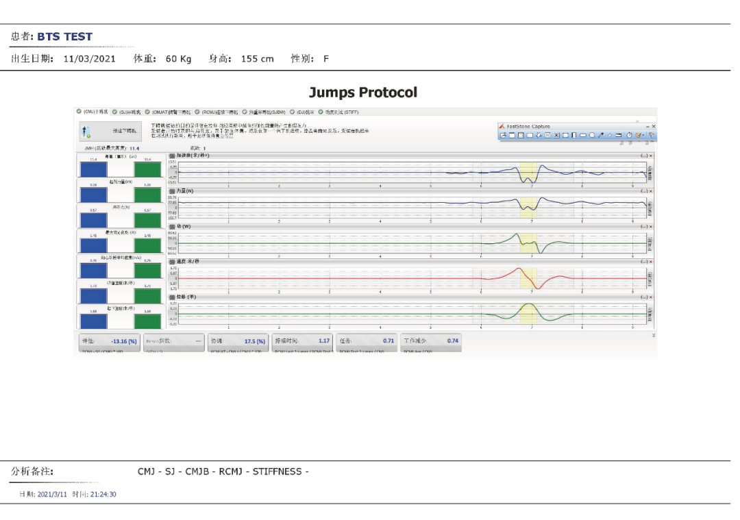Viewport: 740px width, 520px height.
Task: Click the Delay Capture timer icon
Action: tap(629, 135)
